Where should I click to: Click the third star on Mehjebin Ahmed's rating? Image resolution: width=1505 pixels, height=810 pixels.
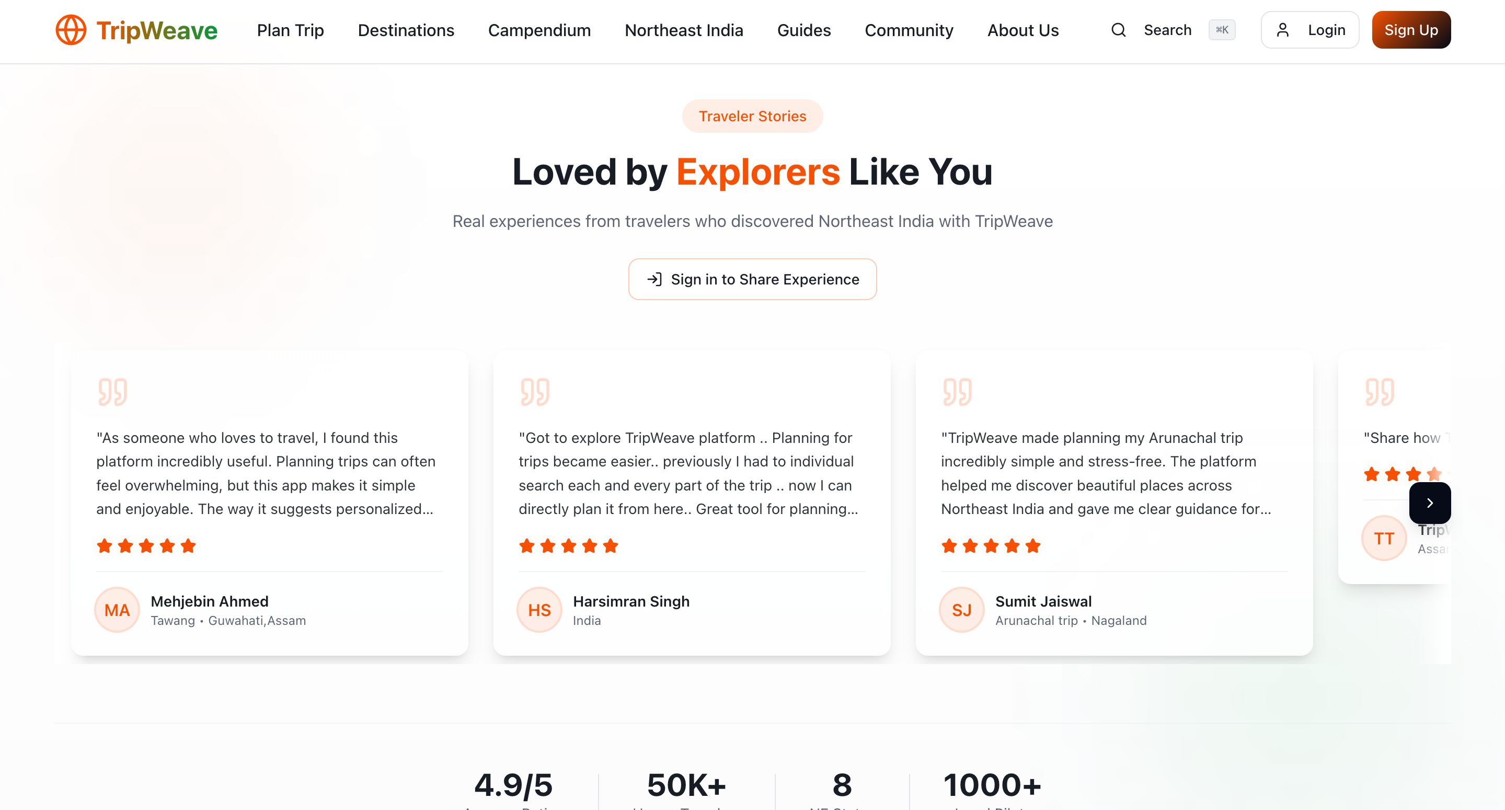click(146, 545)
